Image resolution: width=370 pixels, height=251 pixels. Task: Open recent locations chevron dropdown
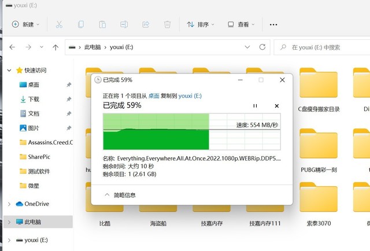click(42, 47)
